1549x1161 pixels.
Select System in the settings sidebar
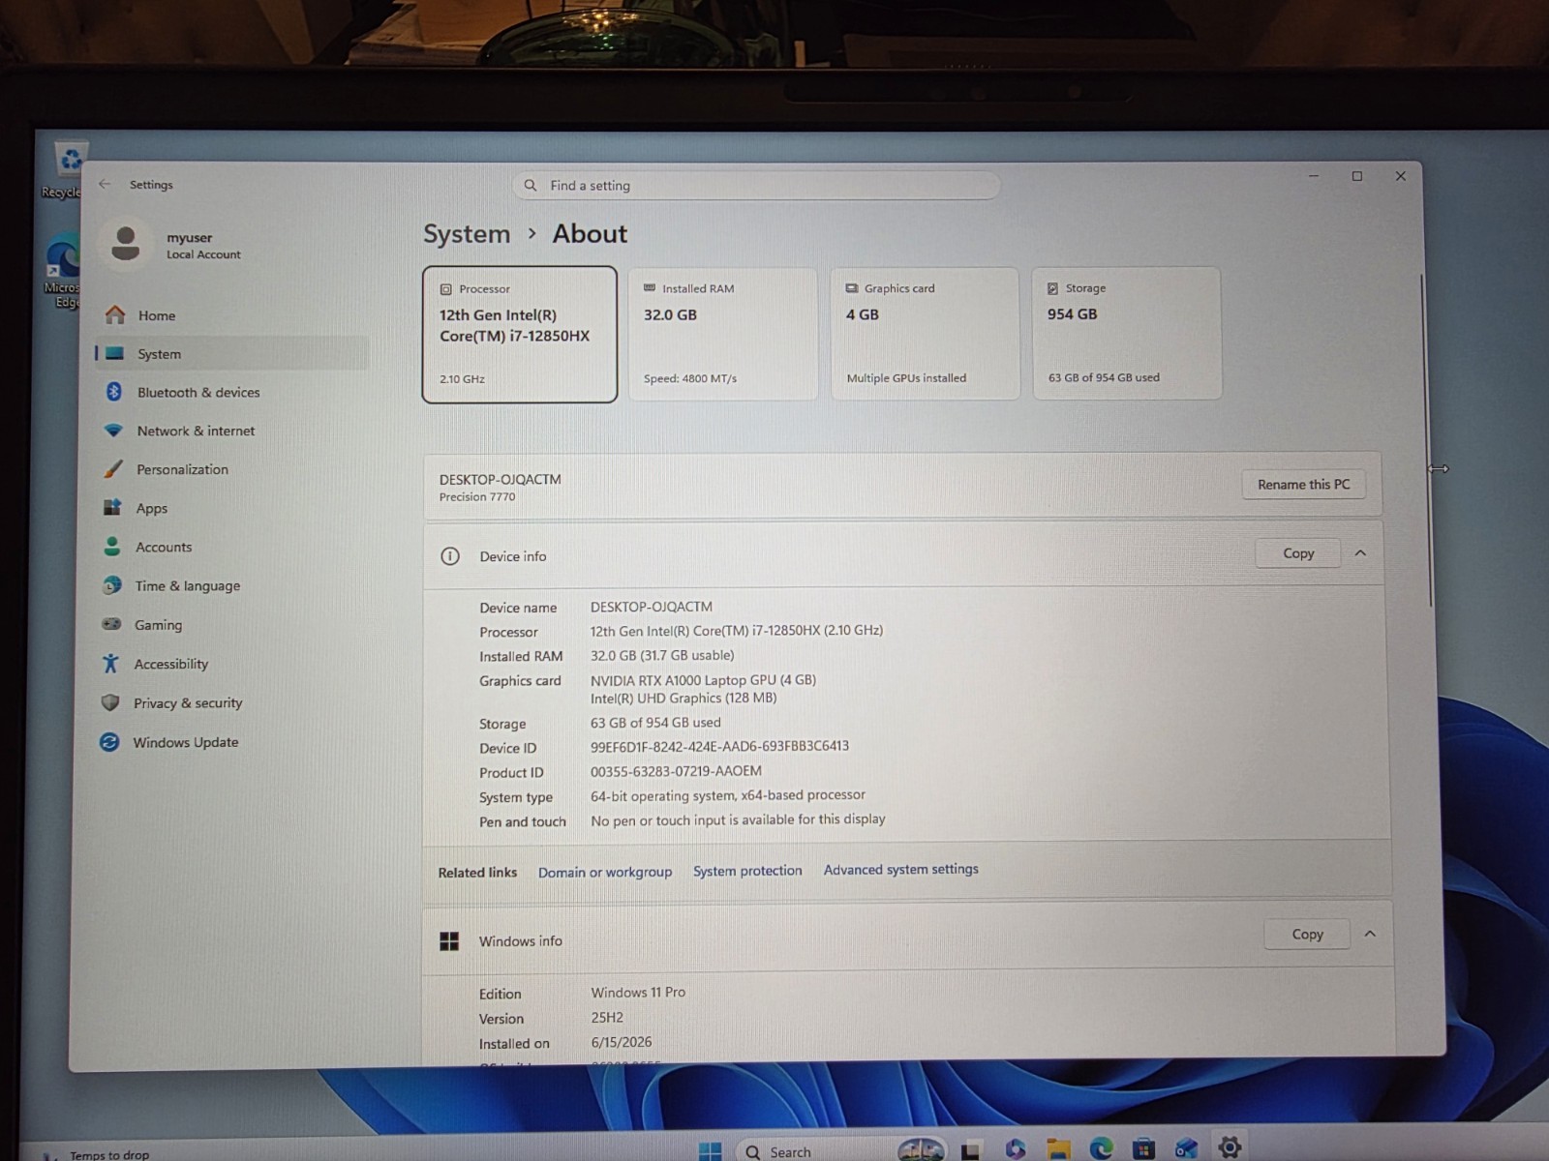(232, 354)
